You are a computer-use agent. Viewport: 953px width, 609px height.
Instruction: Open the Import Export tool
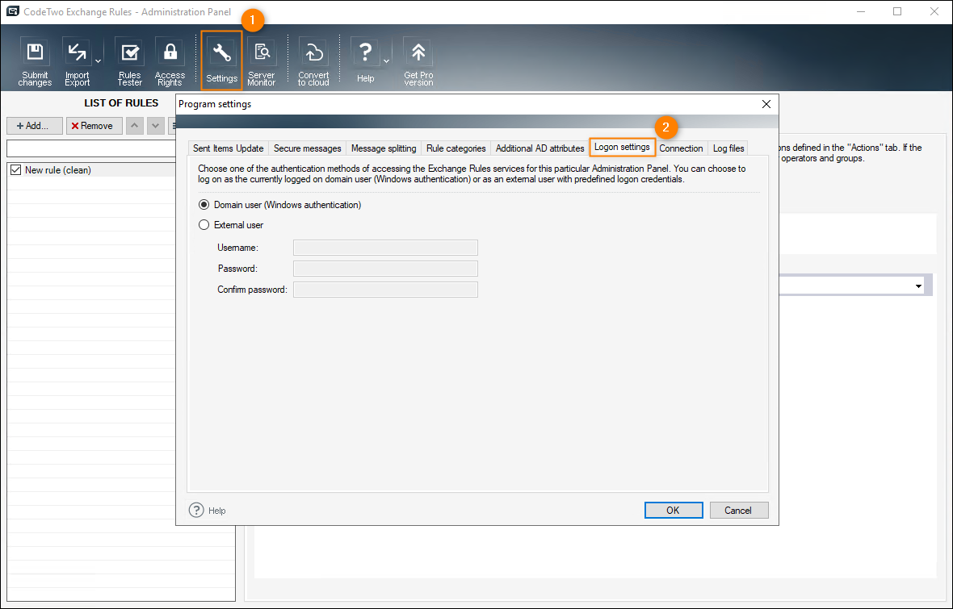click(x=78, y=62)
